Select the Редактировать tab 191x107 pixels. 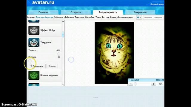click(x=108, y=12)
